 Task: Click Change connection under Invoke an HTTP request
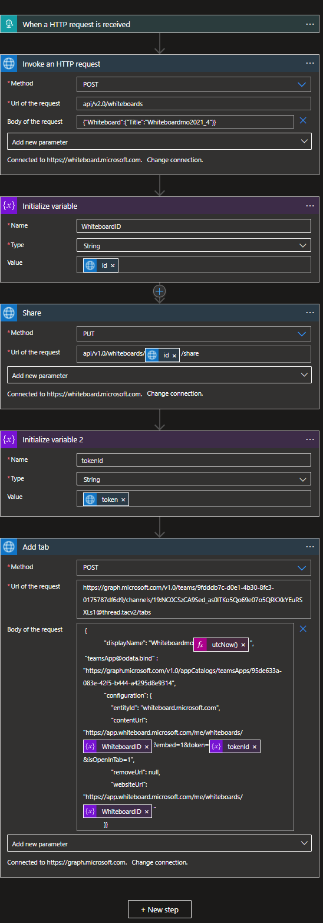click(175, 160)
